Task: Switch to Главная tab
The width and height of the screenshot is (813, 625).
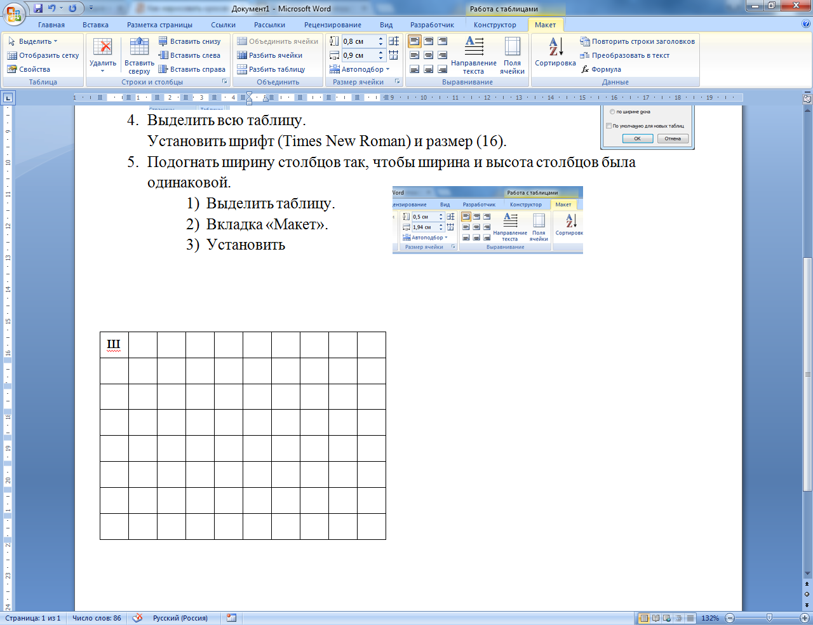Action: [x=51, y=25]
